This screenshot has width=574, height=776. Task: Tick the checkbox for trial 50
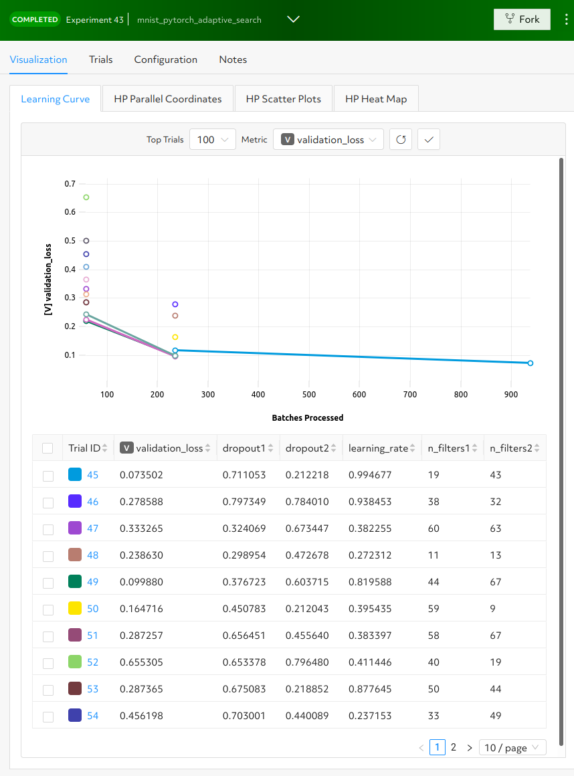[48, 609]
